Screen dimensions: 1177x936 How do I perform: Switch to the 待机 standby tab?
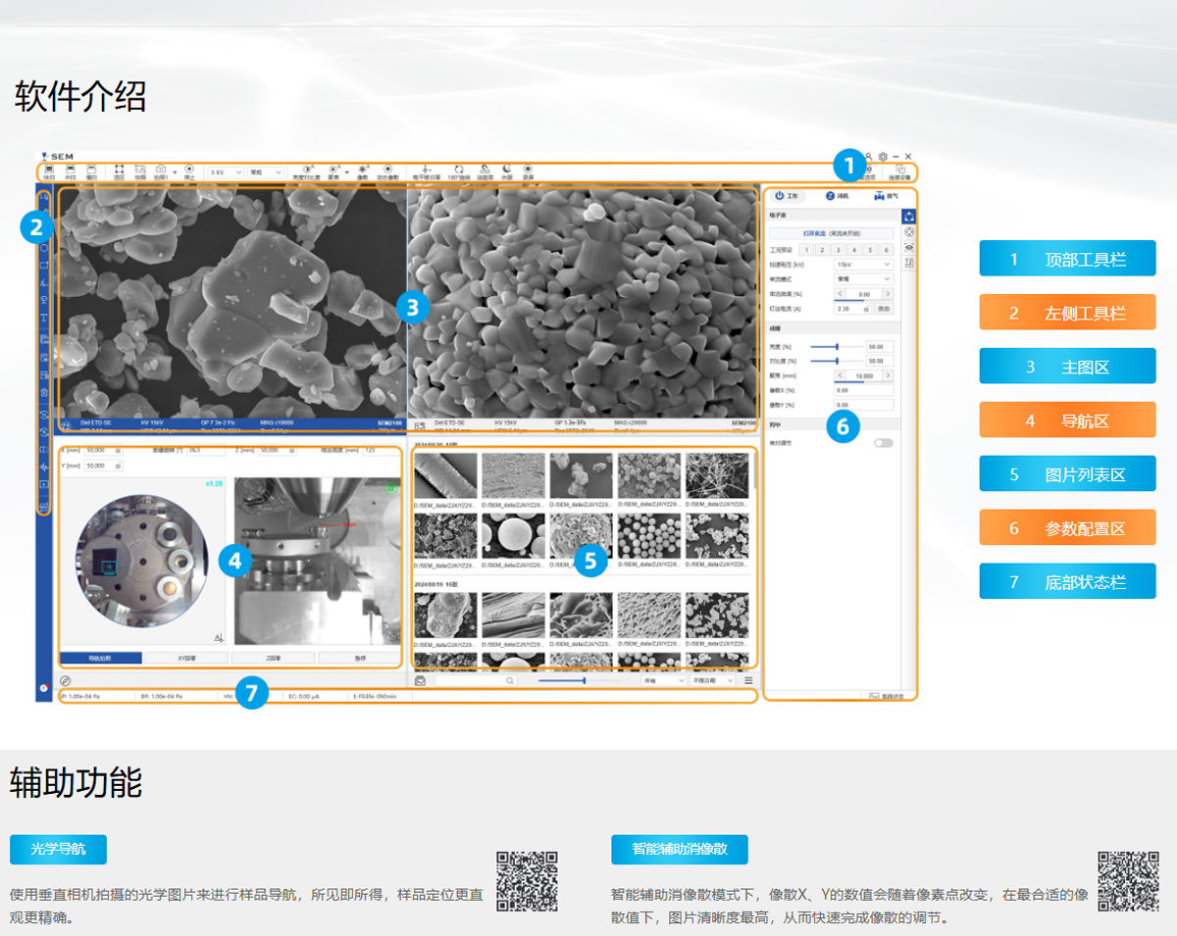click(836, 196)
